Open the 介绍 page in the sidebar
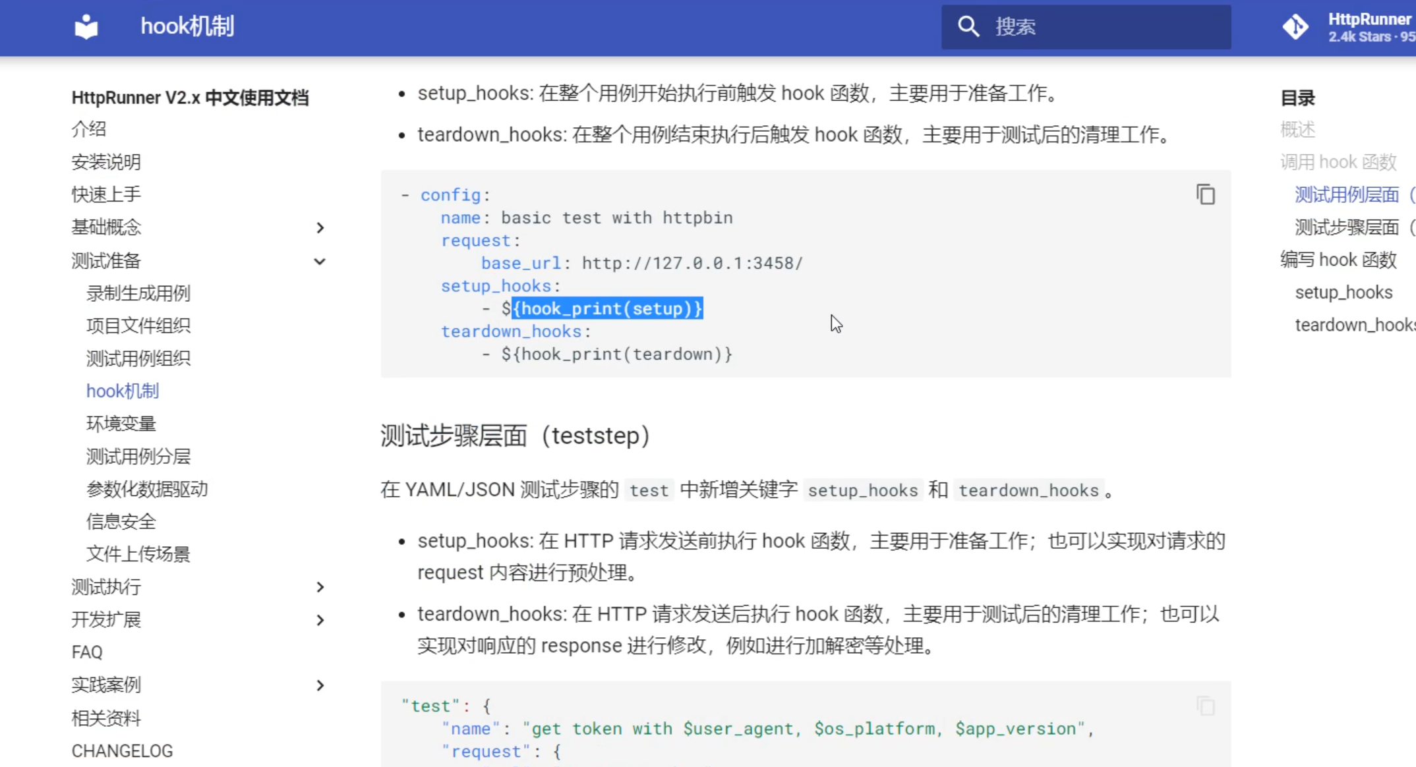The width and height of the screenshot is (1416, 767). pyautogui.click(x=88, y=128)
